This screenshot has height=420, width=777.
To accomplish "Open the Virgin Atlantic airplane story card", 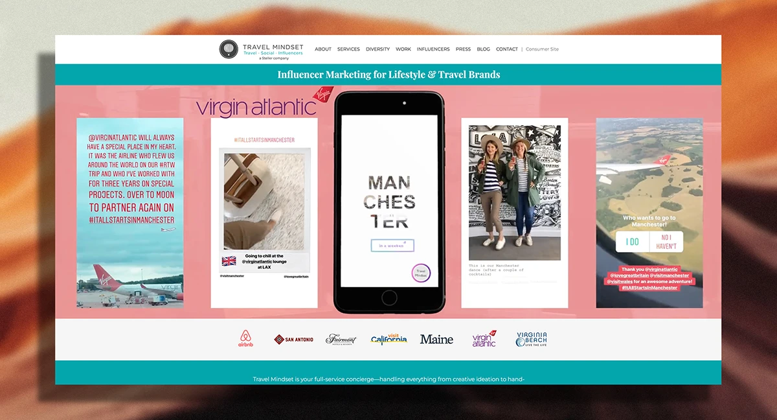I will [130, 213].
